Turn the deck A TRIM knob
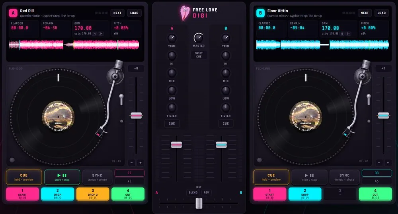The image size is (398, 214). [x=172, y=38]
